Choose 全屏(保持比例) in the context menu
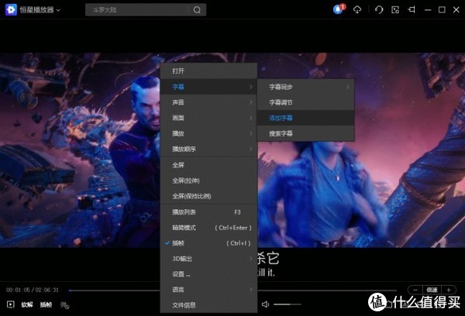The image size is (465, 316). (x=208, y=196)
